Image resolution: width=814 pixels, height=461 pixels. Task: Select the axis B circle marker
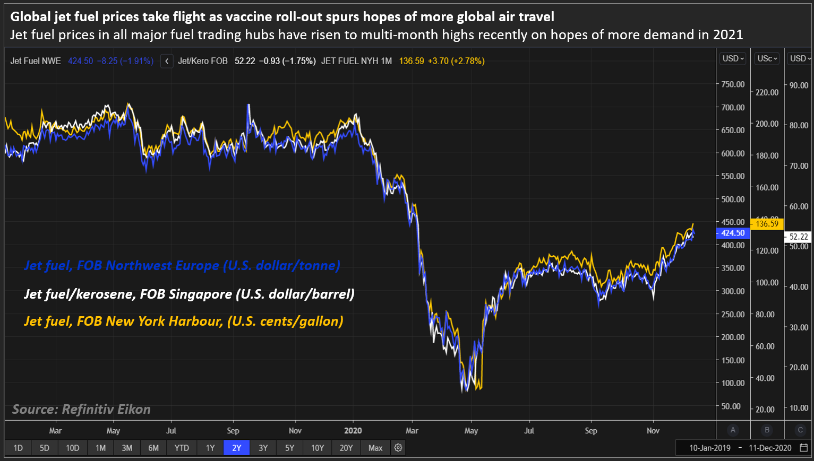[x=767, y=430]
